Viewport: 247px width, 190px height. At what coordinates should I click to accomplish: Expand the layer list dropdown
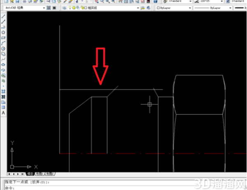[138, 8]
